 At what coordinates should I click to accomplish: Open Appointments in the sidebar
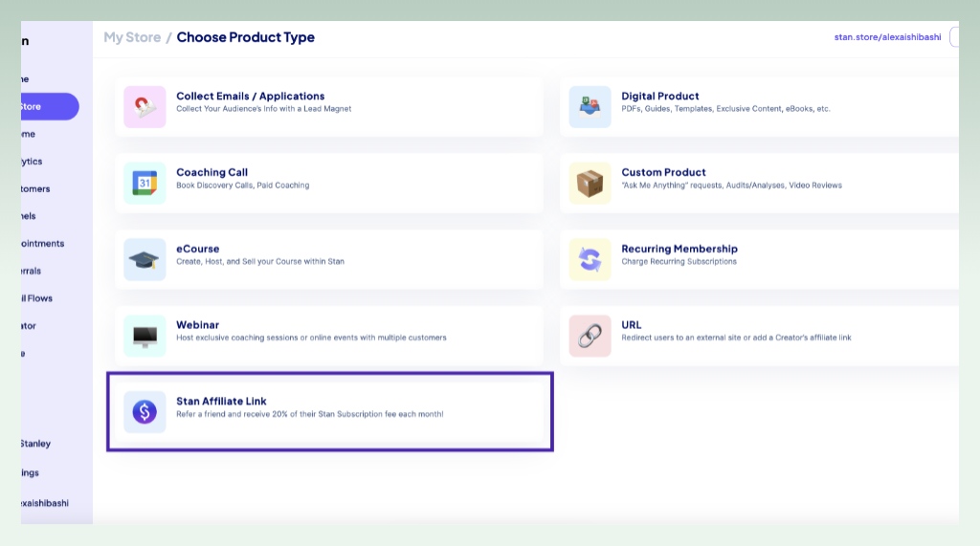pyautogui.click(x=42, y=244)
